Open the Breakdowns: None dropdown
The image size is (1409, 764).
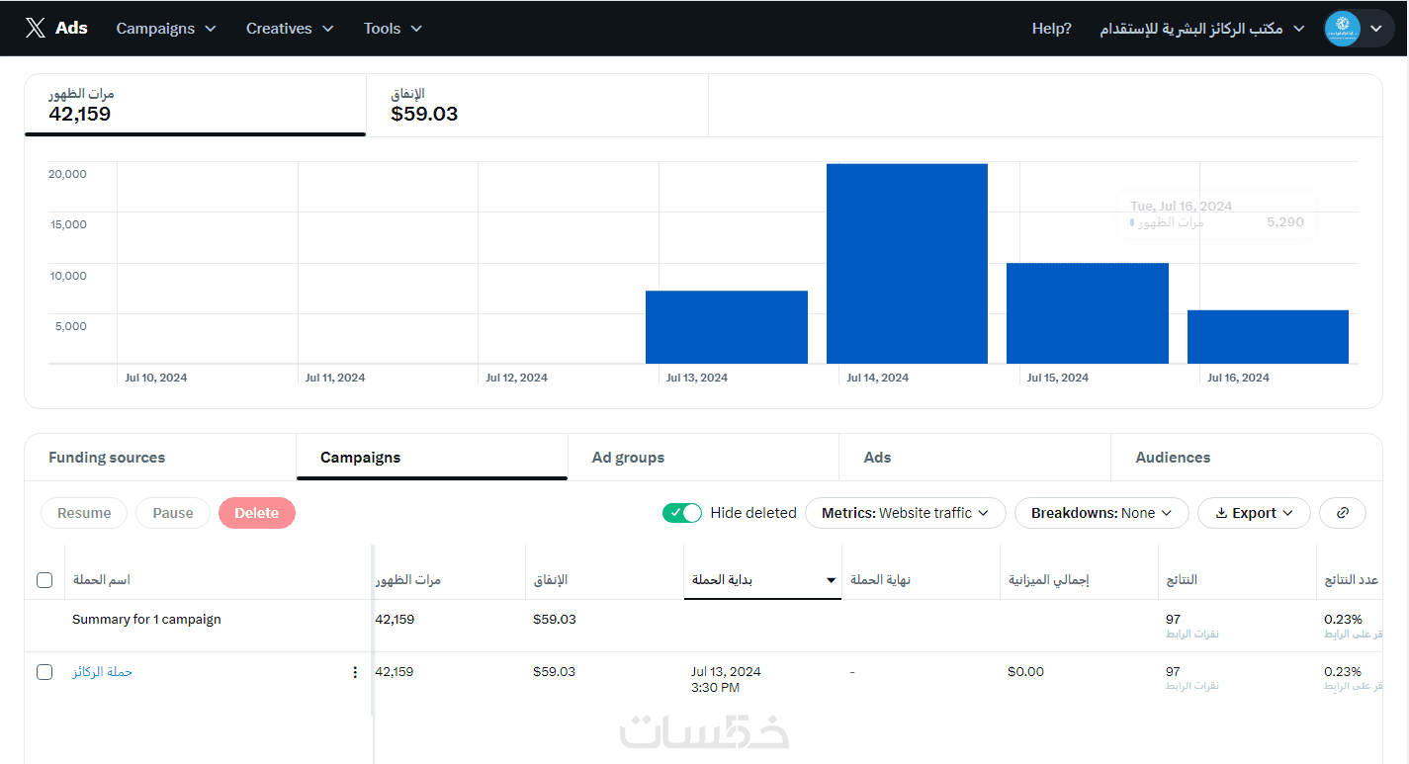pos(1101,513)
